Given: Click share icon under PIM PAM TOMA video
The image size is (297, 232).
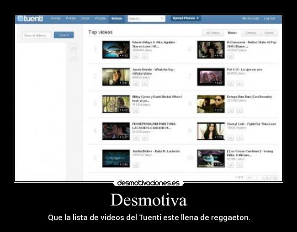Looking at the screenshot, I should (x=136, y=138).
